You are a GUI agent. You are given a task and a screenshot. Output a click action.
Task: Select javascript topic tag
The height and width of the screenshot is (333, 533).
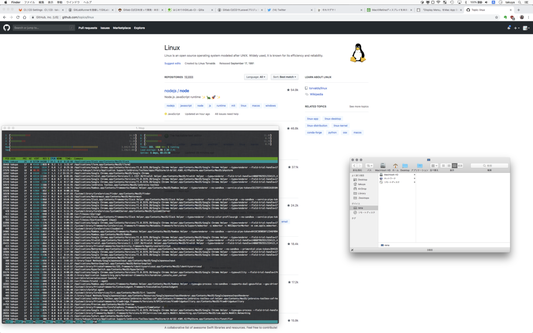pyautogui.click(x=186, y=106)
